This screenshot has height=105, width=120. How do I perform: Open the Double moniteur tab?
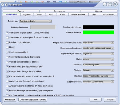[x=78, y=14]
